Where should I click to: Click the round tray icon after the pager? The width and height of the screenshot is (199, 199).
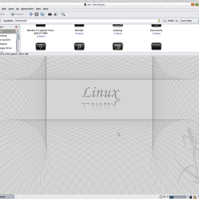click(191, 197)
